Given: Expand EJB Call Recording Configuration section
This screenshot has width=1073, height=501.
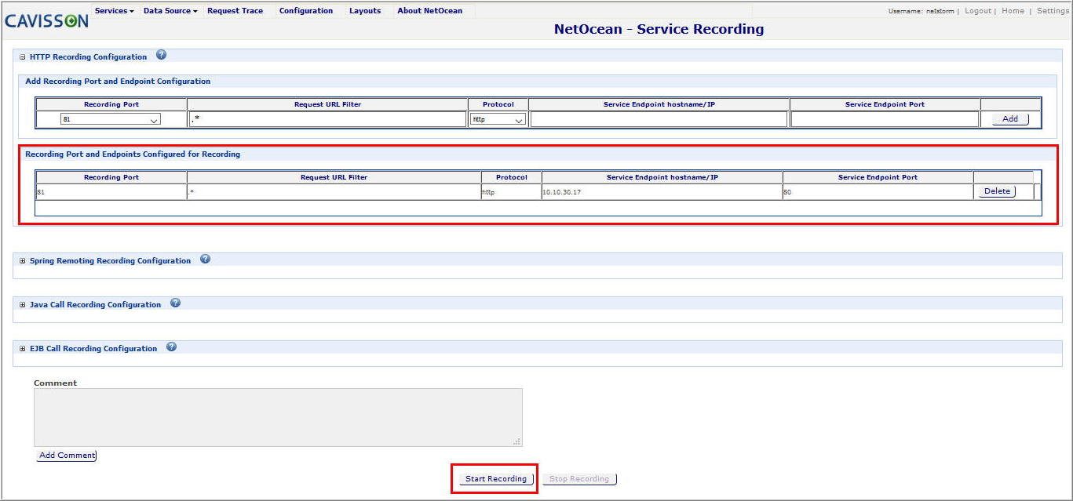Looking at the screenshot, I should click(22, 349).
